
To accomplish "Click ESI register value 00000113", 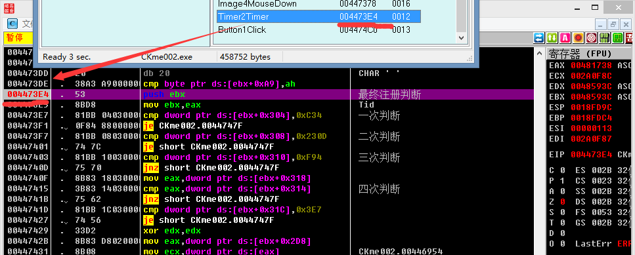I will click(x=591, y=128).
